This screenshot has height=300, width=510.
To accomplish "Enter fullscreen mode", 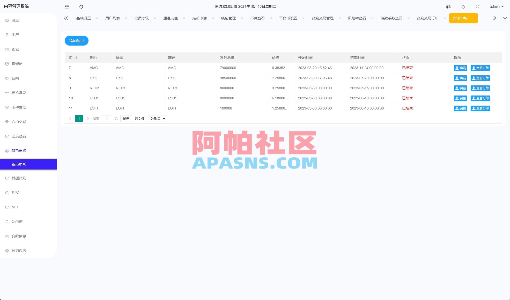I will 477,7.
